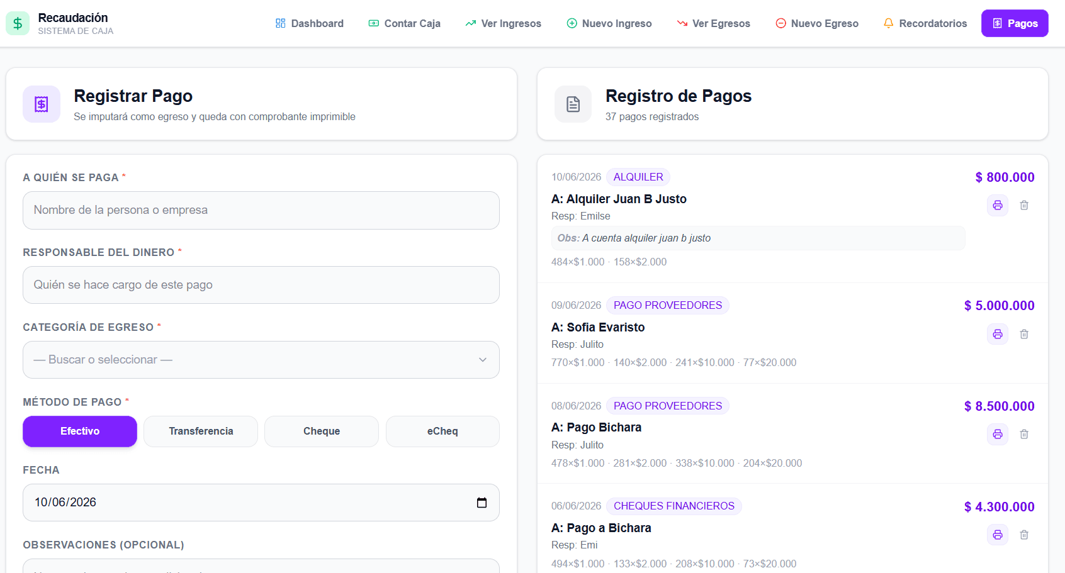Delete the Alquiler Juan B Justo payment
1065x573 pixels.
1024,205
